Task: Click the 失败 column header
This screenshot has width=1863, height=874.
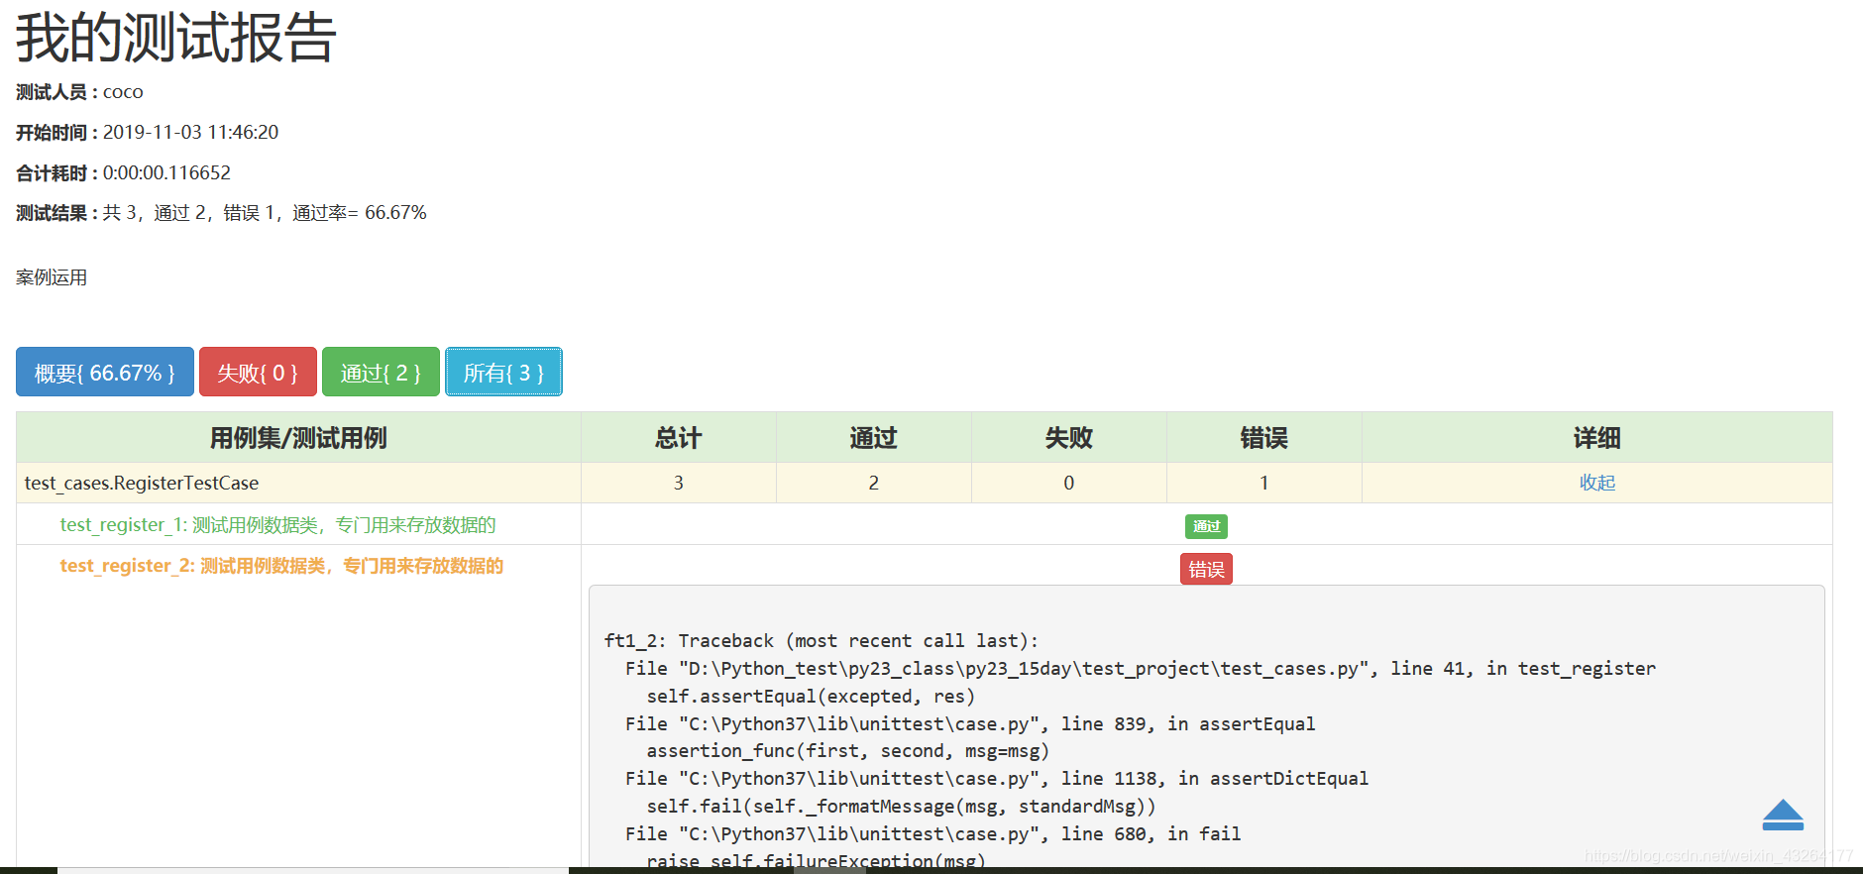Action: point(1068,438)
